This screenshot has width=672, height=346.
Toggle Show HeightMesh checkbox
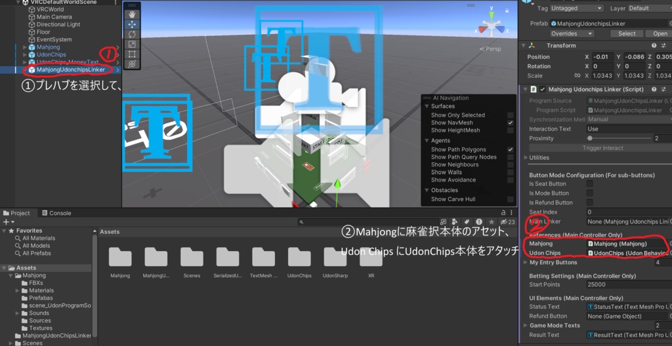pos(510,130)
